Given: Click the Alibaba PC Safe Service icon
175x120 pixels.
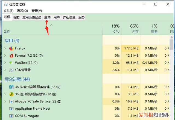Looking at the screenshot, I should pos(11,101).
